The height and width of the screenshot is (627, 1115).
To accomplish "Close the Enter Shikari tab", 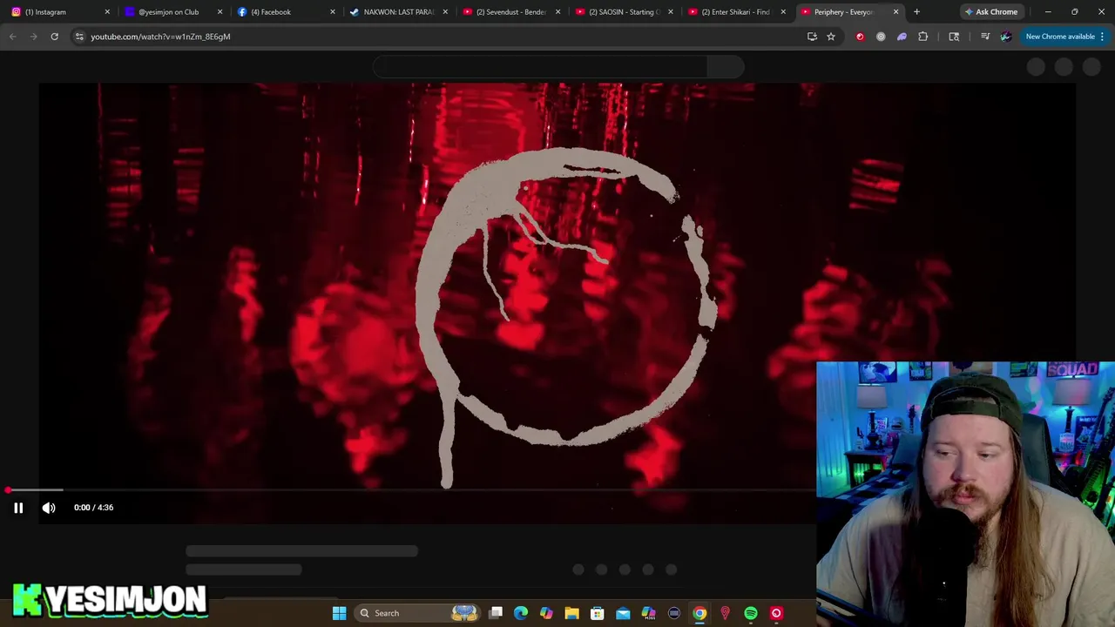I will (x=783, y=12).
